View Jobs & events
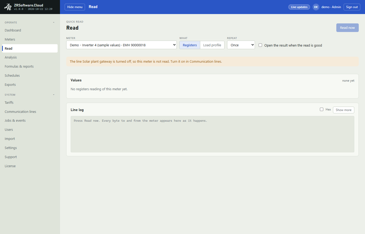 coord(30,121)
